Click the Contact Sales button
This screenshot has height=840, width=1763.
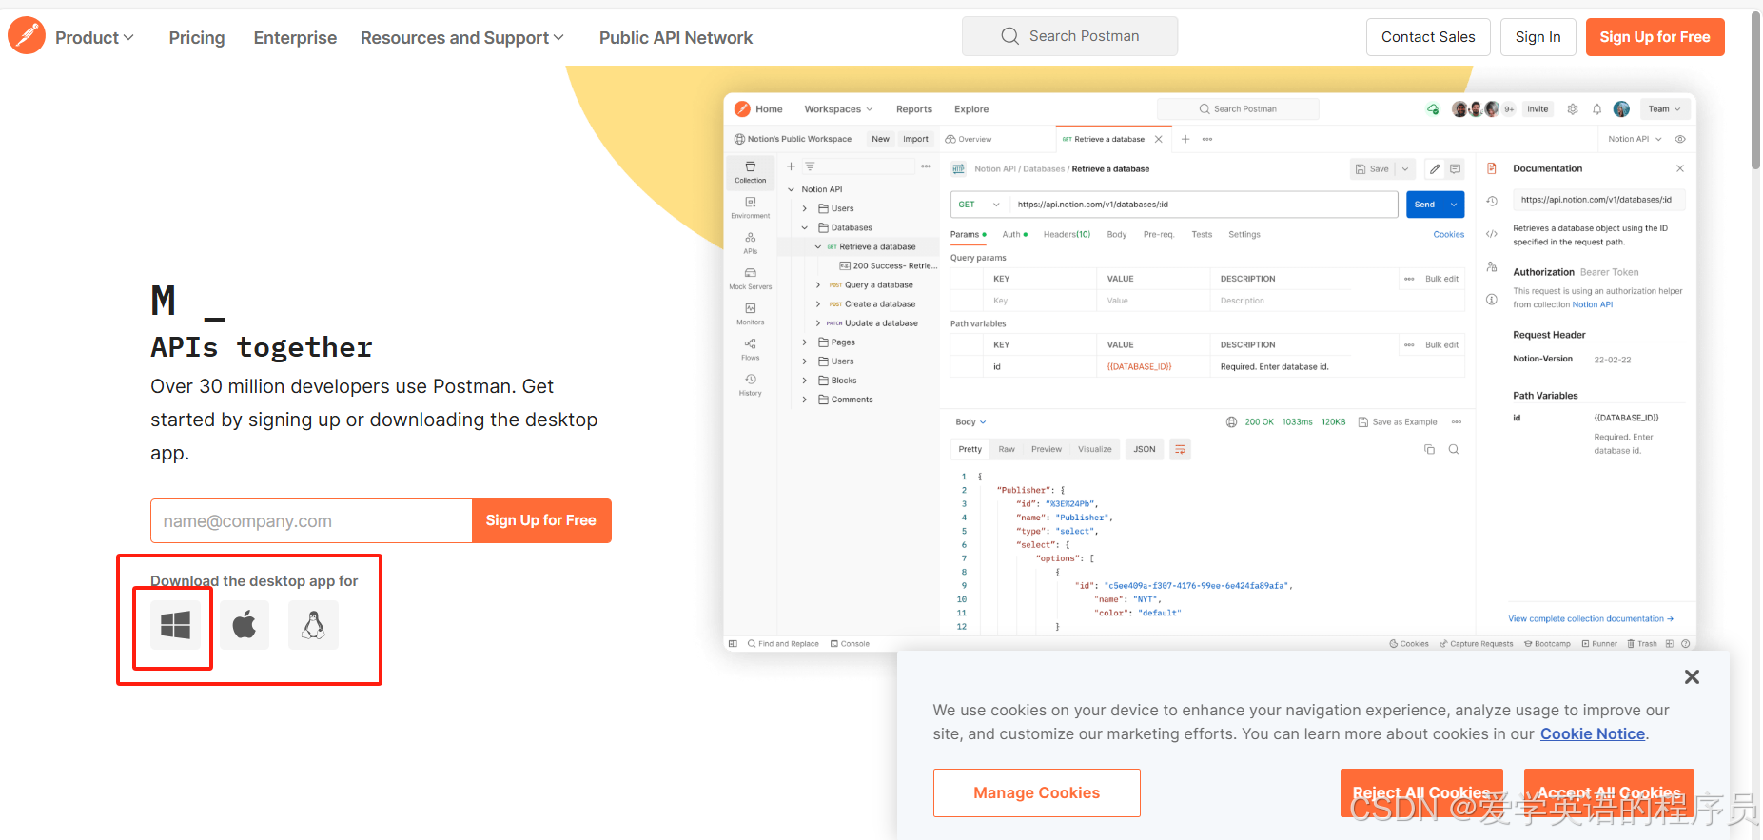(1428, 37)
